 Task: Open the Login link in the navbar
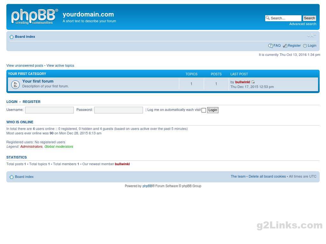(312, 45)
